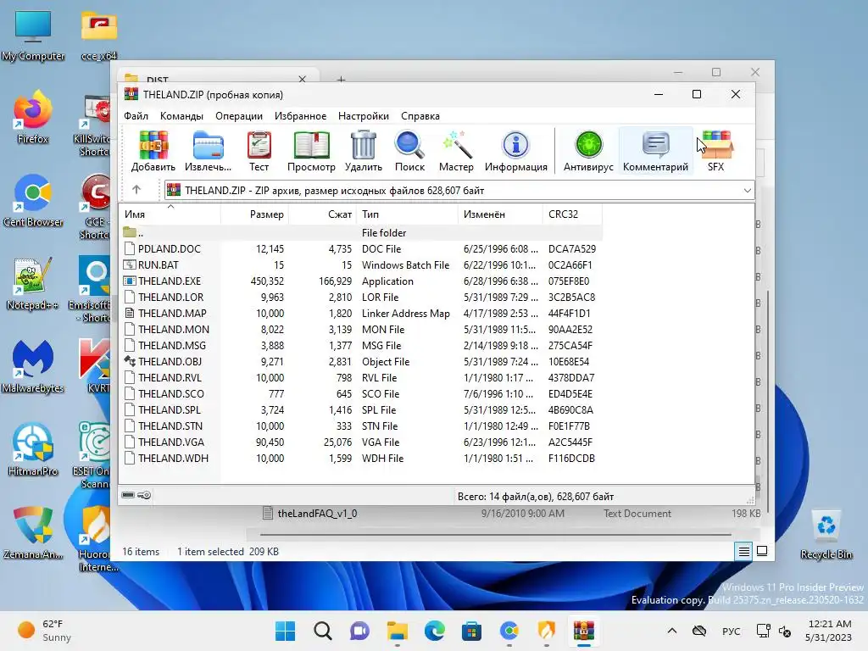
Task: Open taskbar Search icon
Action: click(x=323, y=631)
